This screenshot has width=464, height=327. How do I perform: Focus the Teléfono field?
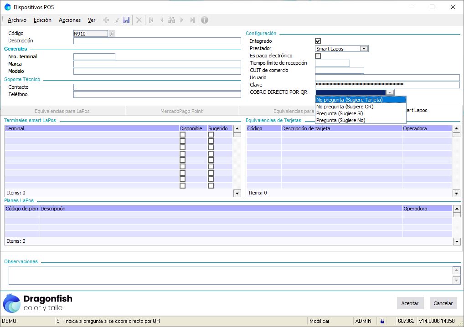(157, 95)
